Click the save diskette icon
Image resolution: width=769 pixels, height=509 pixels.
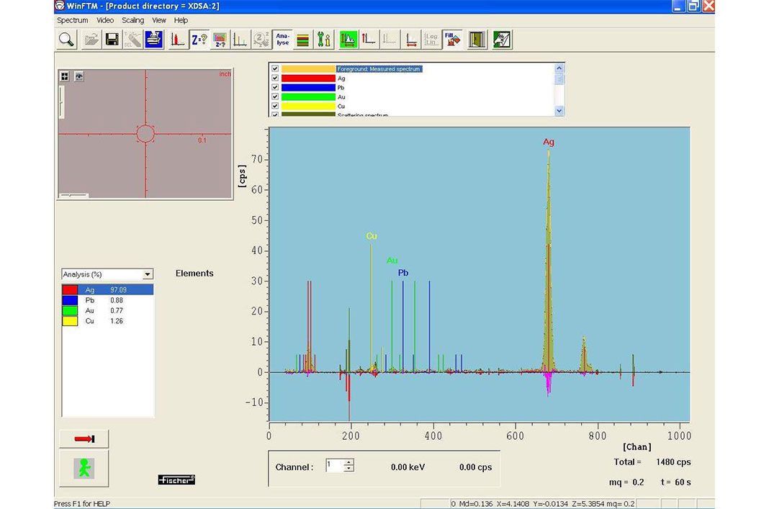(x=112, y=40)
